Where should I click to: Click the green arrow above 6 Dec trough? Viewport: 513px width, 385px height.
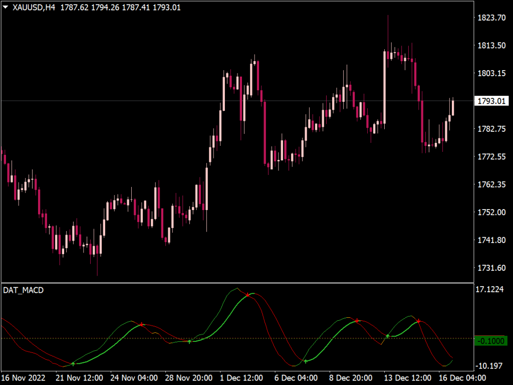point(306,360)
